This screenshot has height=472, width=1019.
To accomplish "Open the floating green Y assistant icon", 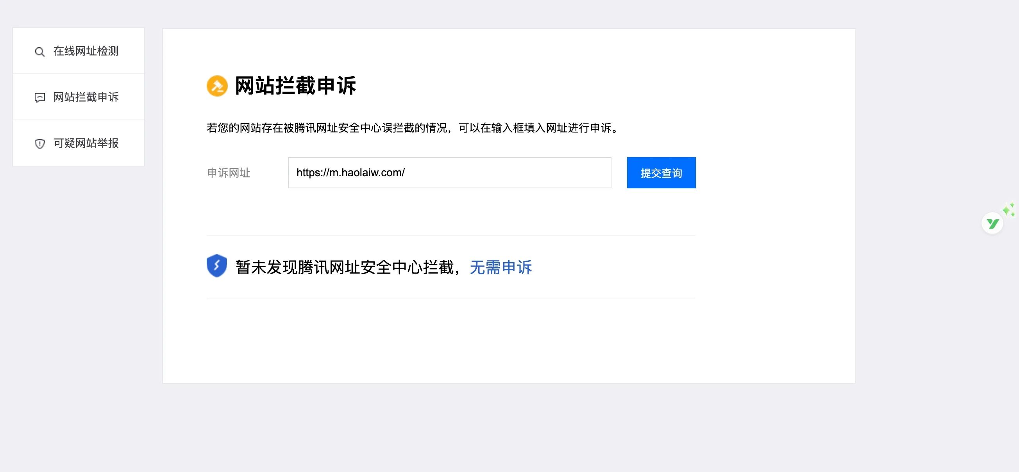I will click(992, 224).
